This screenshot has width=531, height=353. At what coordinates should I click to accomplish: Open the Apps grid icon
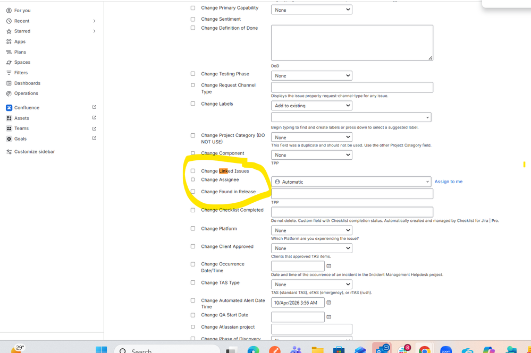pos(9,41)
